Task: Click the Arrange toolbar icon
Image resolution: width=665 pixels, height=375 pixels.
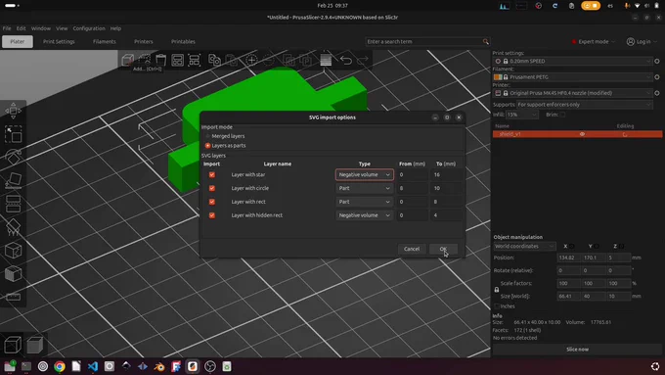Action: (x=177, y=60)
